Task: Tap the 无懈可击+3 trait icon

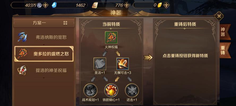Action: pyautogui.click(x=123, y=64)
